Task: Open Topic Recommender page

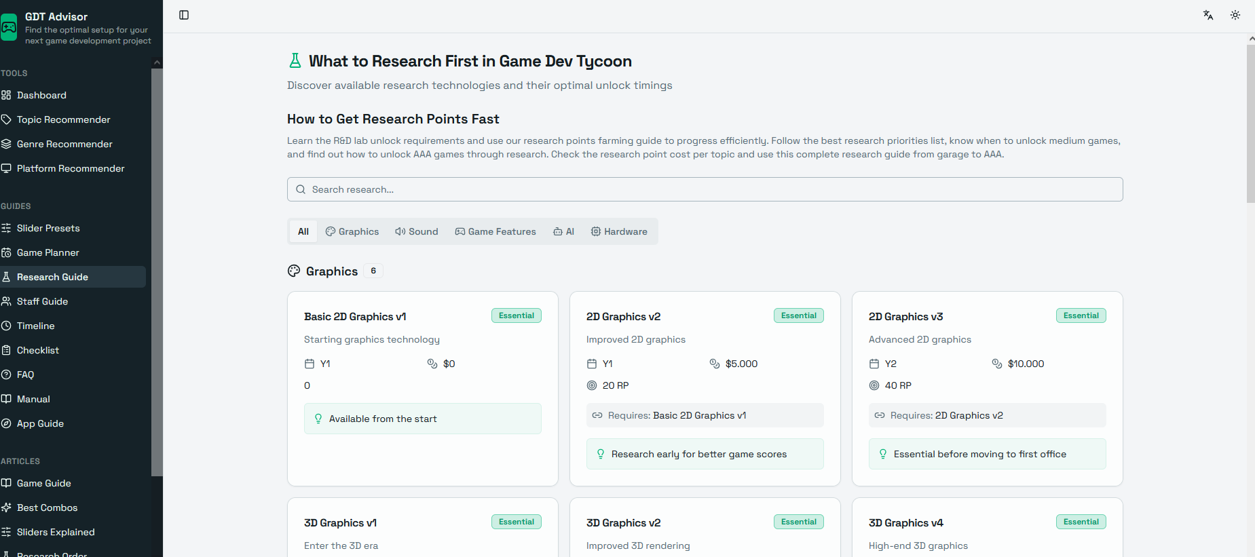Action: (73, 119)
